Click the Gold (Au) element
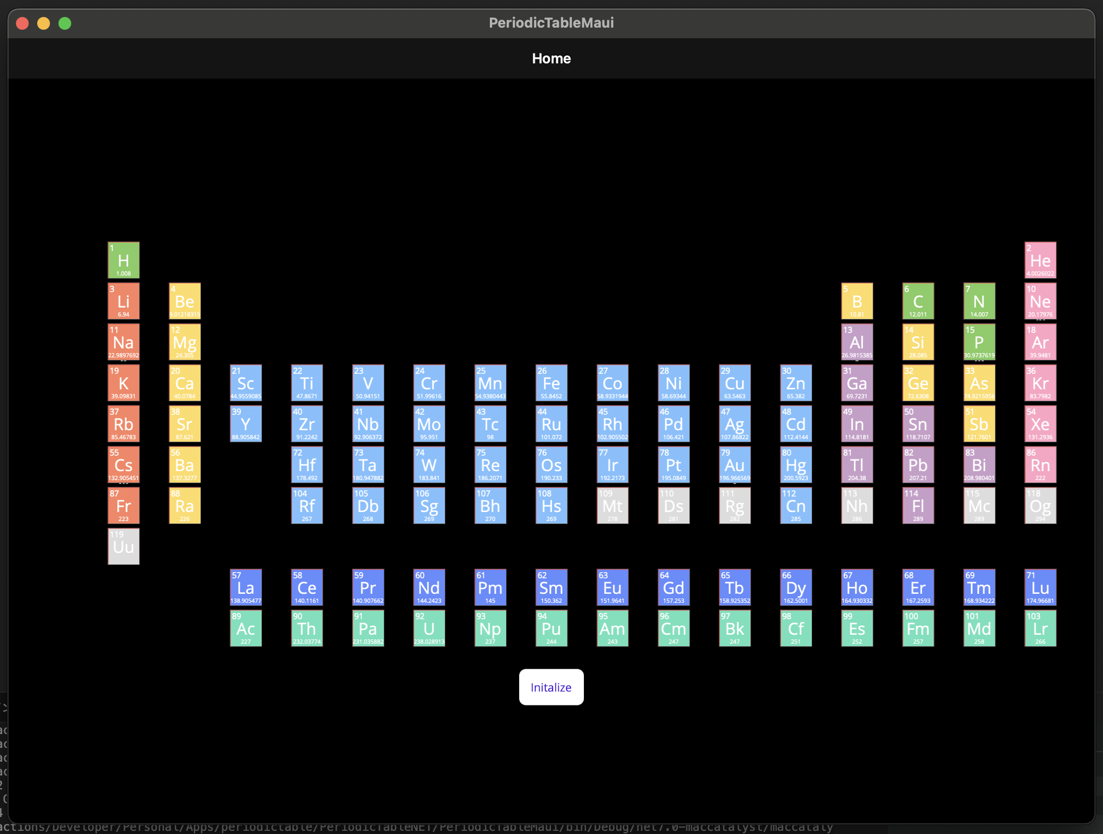The image size is (1103, 834). coord(735,464)
